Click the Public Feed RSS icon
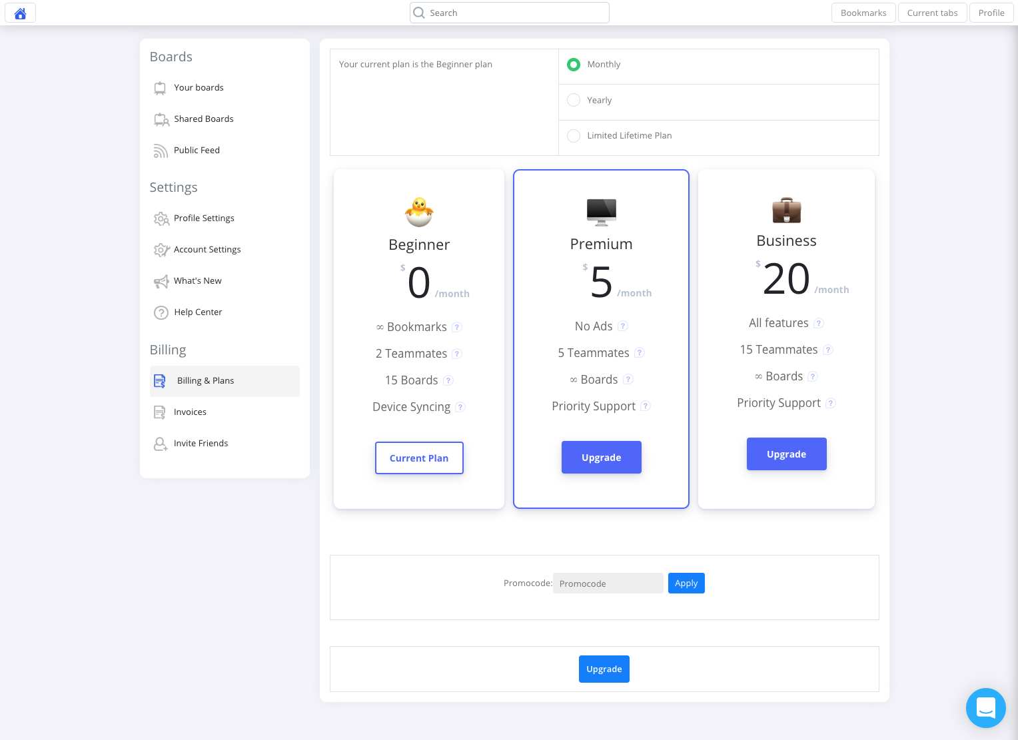 161,151
